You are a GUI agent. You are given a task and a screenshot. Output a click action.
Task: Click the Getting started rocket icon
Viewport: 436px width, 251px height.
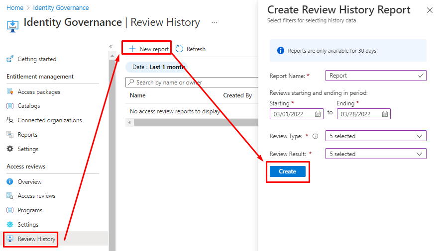10,59
